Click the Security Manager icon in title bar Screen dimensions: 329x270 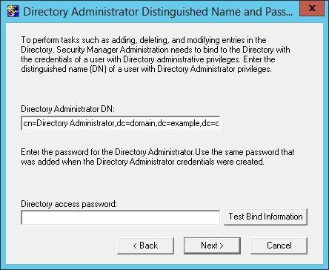pos(13,11)
